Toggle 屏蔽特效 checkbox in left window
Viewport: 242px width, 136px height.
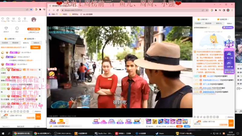tap(34, 111)
